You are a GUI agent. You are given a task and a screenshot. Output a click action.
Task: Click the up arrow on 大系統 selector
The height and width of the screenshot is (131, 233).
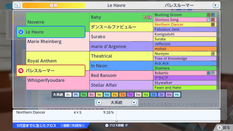click(x=99, y=103)
